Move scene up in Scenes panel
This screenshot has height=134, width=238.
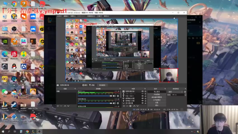[x=65, y=106]
